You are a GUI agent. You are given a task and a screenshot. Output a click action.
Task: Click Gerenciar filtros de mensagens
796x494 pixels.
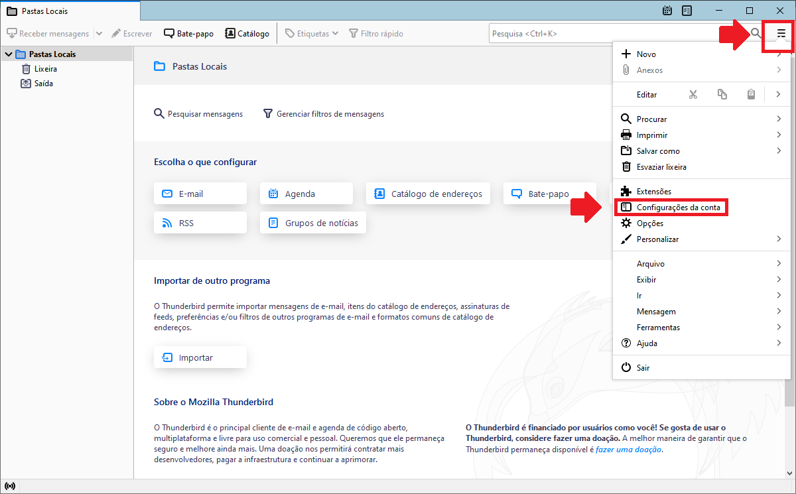coord(324,114)
